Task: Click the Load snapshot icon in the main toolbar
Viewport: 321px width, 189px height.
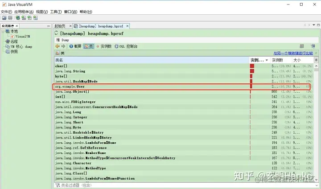Action: point(4,18)
